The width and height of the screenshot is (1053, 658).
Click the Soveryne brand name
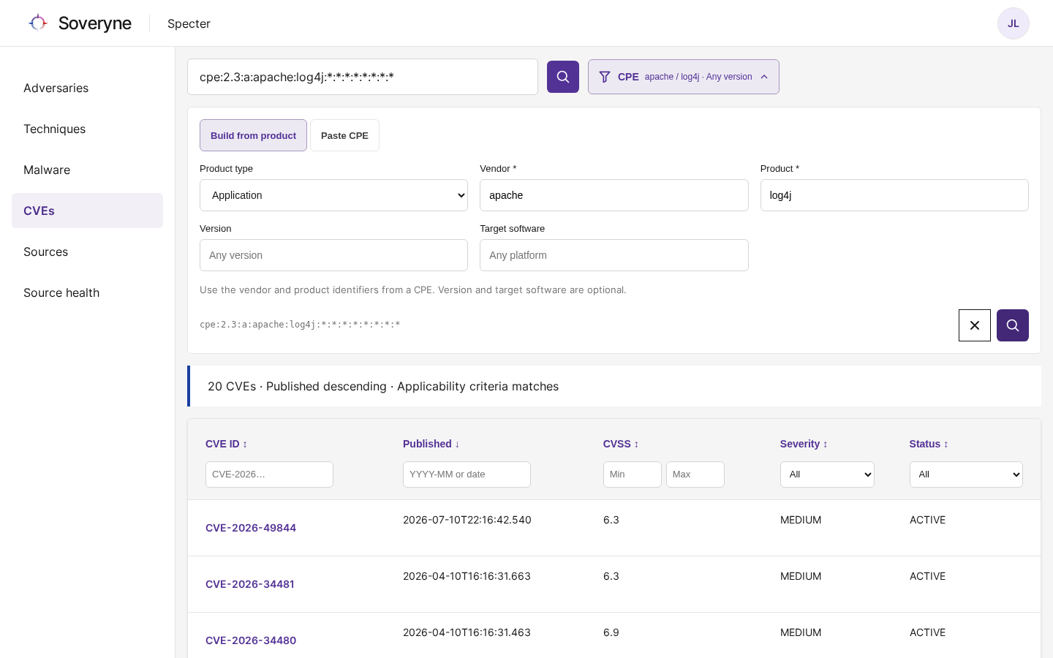(95, 23)
